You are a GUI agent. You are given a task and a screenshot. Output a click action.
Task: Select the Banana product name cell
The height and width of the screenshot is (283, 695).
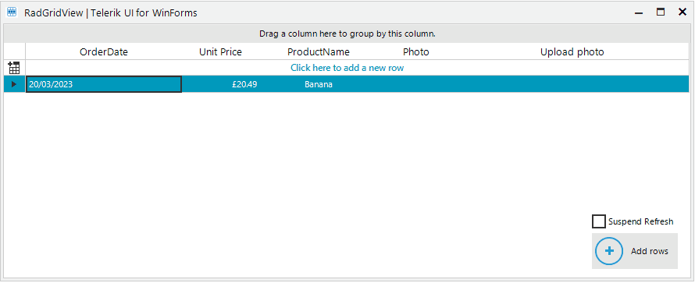coord(319,84)
